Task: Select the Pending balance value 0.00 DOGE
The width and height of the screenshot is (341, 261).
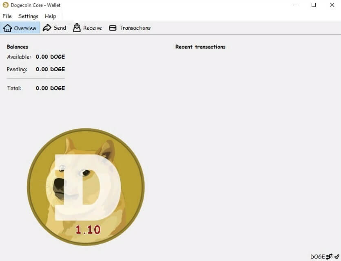Action: [x=50, y=69]
